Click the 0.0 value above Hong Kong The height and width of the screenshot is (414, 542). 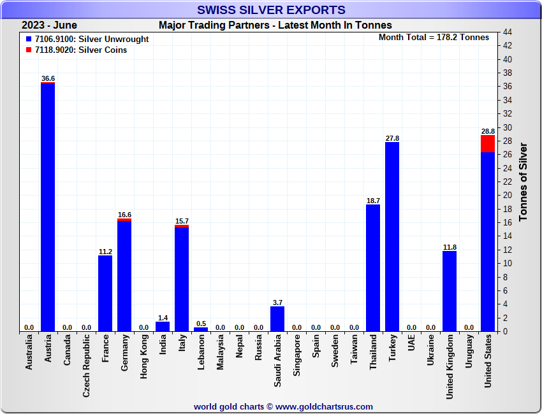pos(144,327)
